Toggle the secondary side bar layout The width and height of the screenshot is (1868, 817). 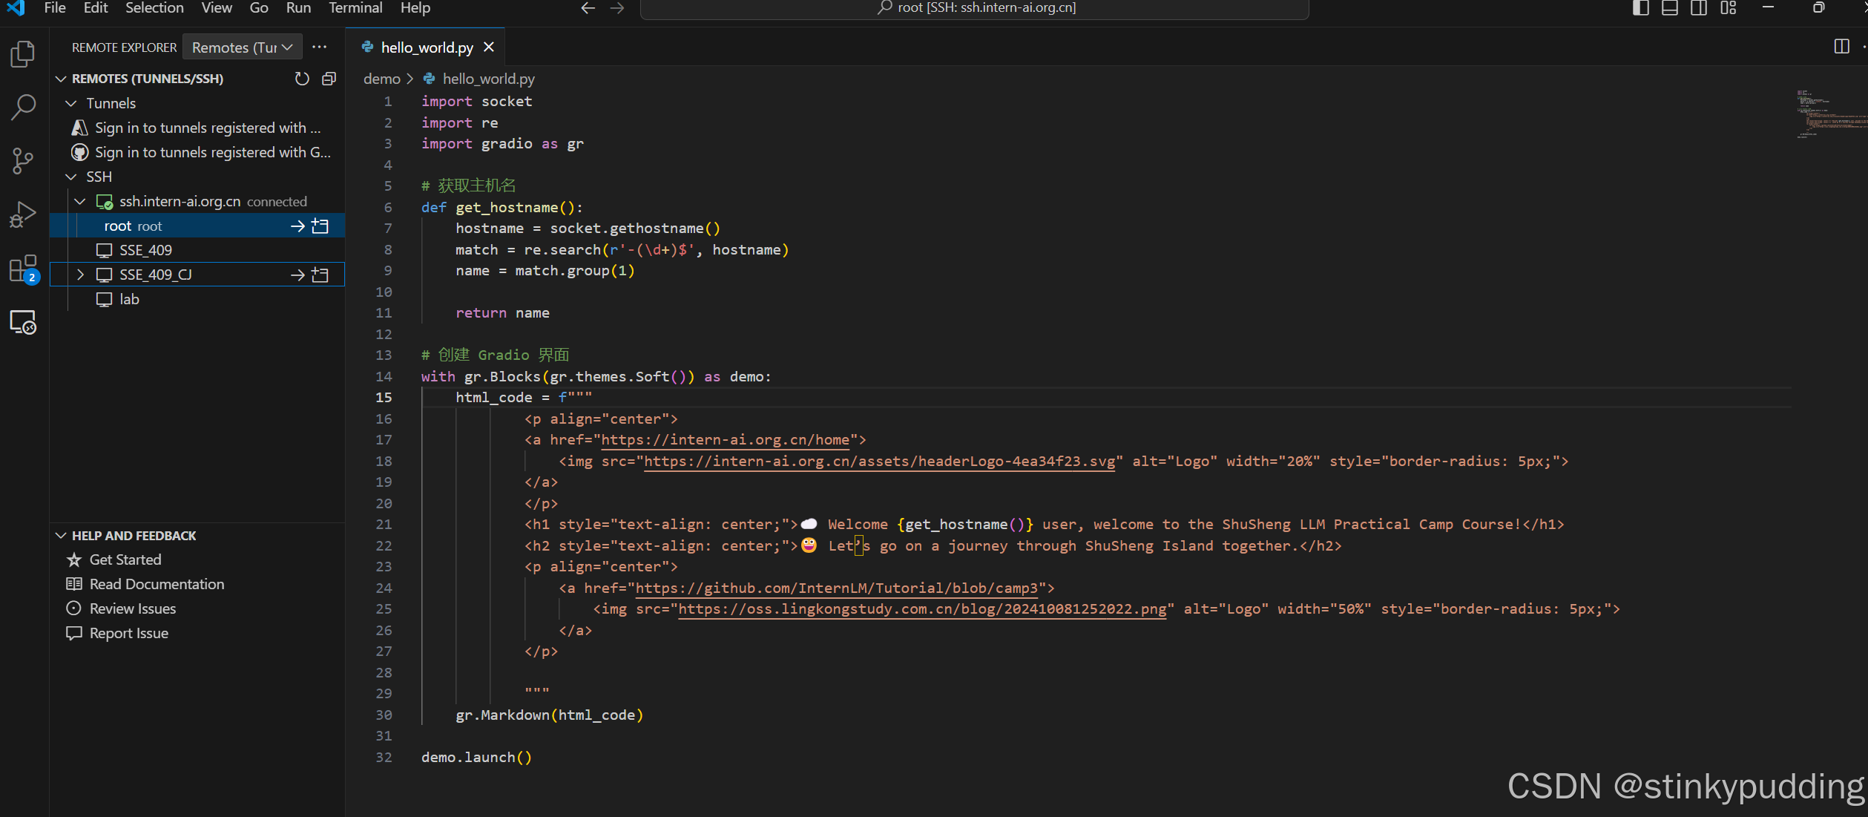coord(1699,8)
